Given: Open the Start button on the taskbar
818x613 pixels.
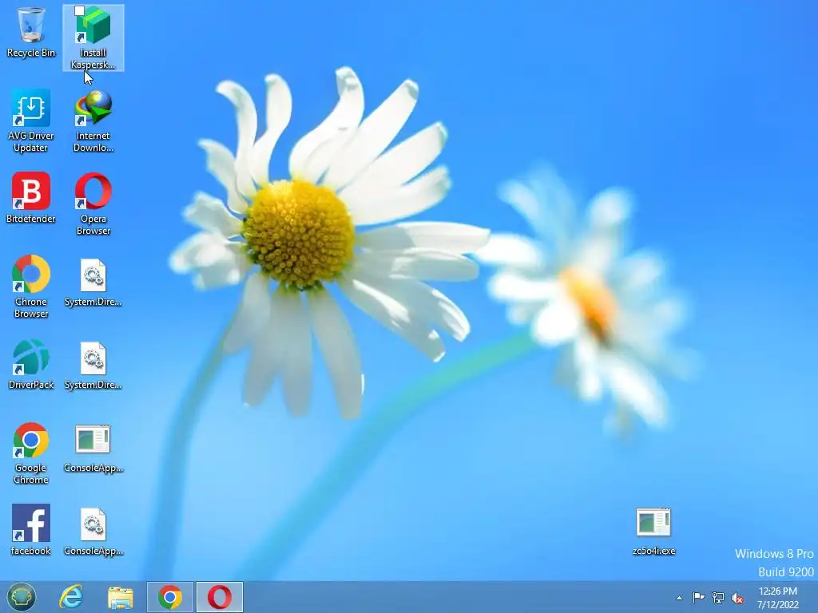Looking at the screenshot, I should (22, 597).
